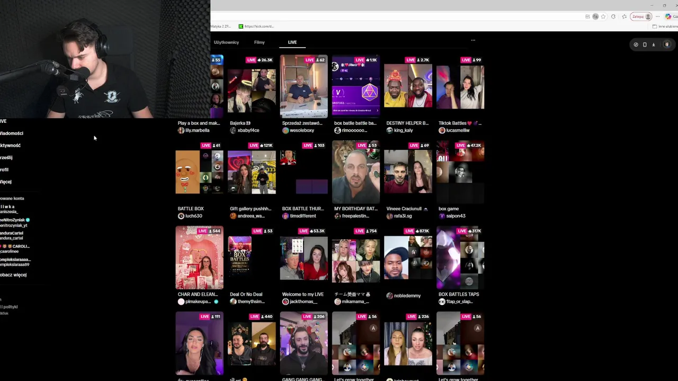Click the 1tap_or_slap... username
The height and width of the screenshot is (381, 678).
(459, 302)
